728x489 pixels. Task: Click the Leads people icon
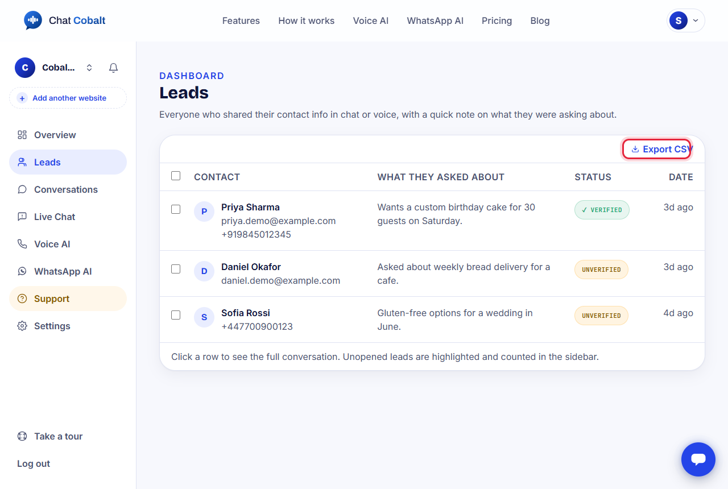22,162
